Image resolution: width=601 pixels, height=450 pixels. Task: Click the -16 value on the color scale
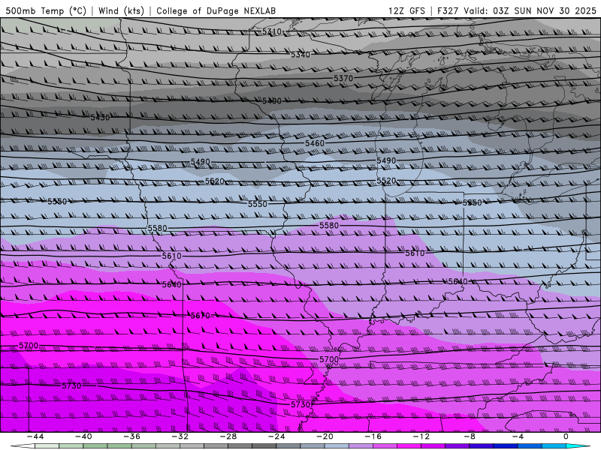[x=373, y=436]
